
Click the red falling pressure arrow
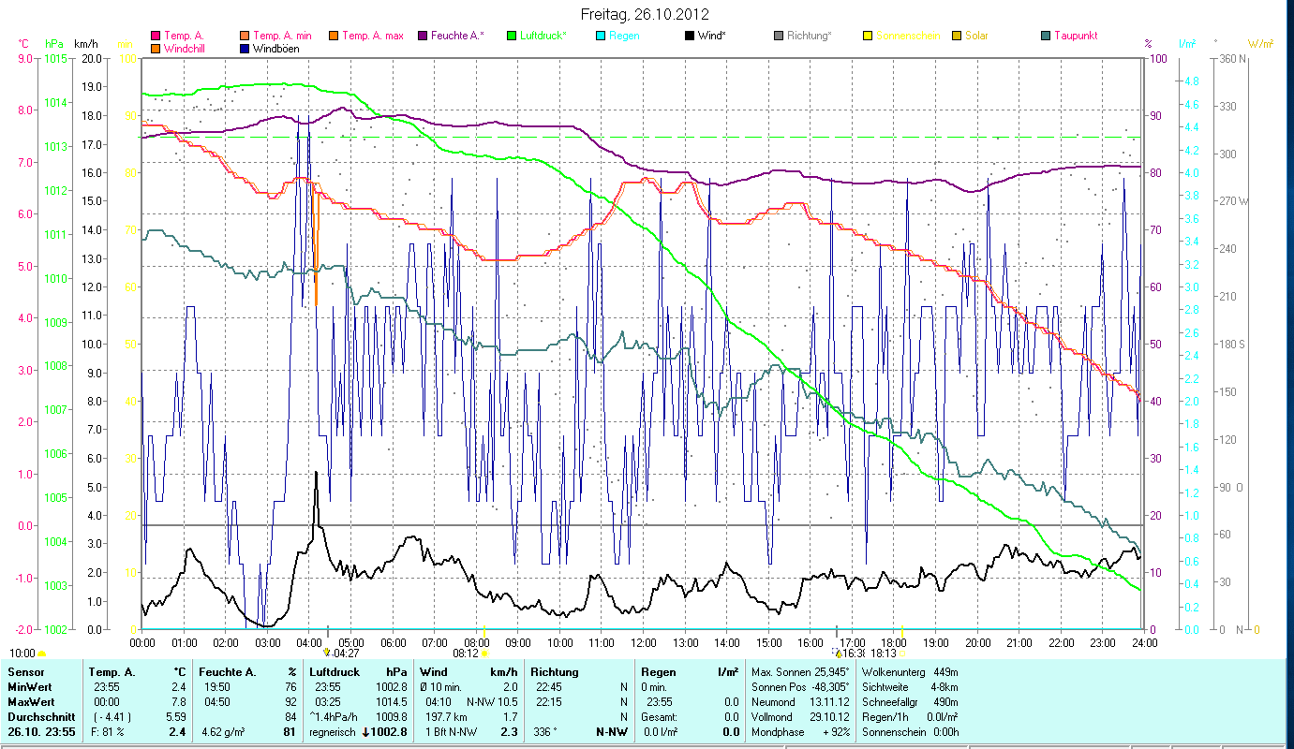point(366,732)
